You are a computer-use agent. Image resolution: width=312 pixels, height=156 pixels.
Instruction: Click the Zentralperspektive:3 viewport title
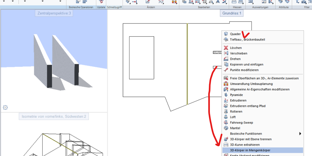tap(54, 13)
